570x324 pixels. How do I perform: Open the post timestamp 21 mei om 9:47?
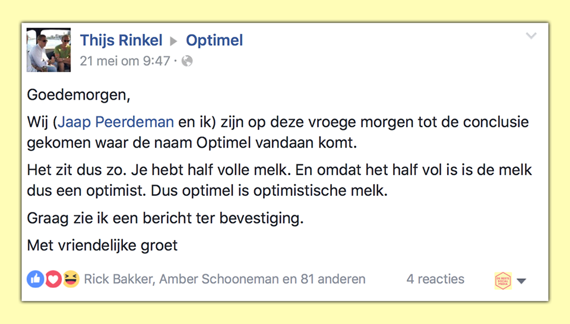125,61
